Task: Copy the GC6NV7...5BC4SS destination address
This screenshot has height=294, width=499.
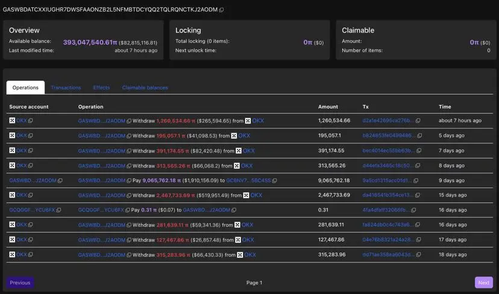Action: pos(274,181)
